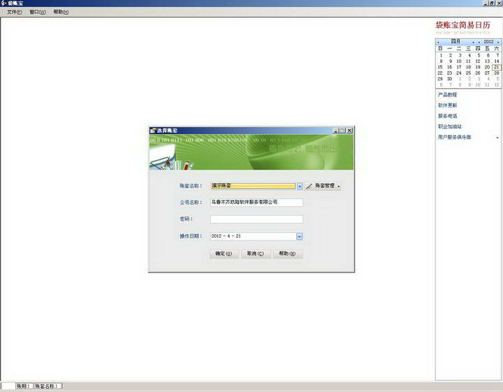Open the 软件更新 software update link
The width and height of the screenshot is (503, 392).
coord(447,106)
